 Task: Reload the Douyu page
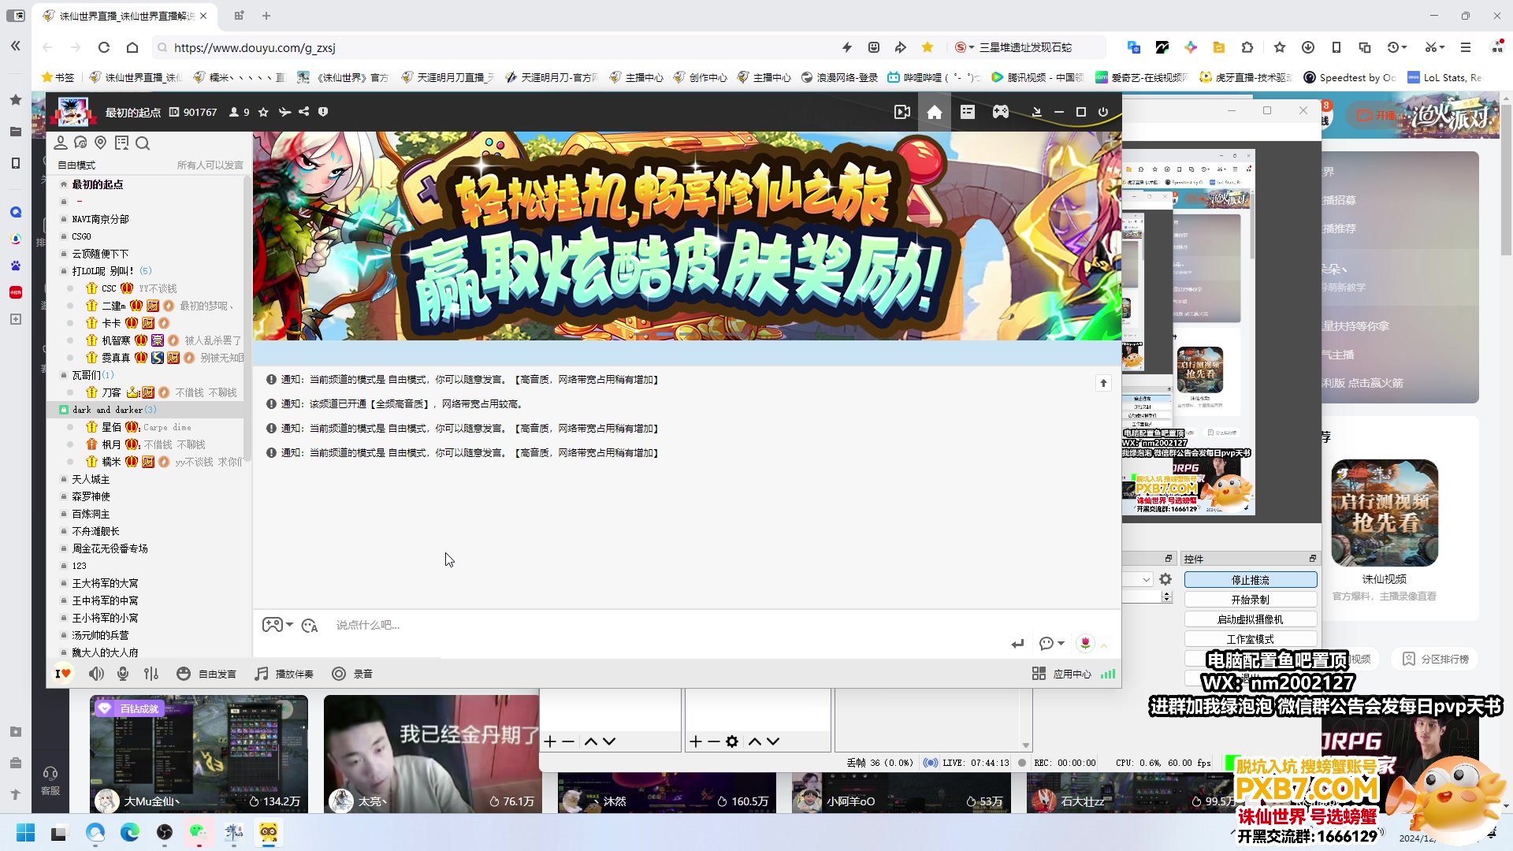coord(104,47)
